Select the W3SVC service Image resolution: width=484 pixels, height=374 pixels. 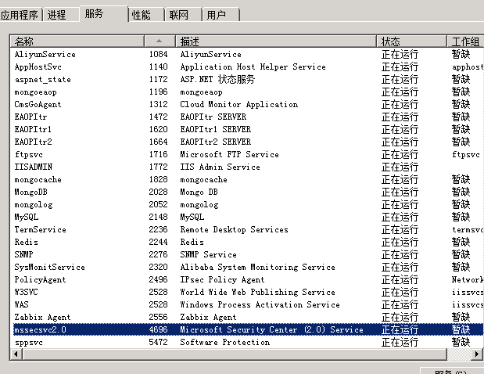26,292
